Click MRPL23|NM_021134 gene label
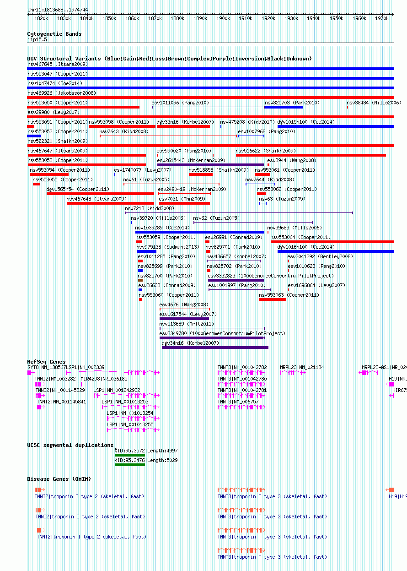Viewport: 407px width, 571px height. click(302, 367)
